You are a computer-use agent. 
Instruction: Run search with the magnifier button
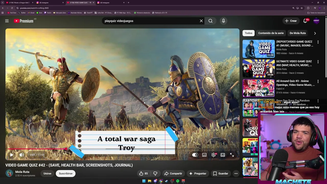tap(211, 21)
